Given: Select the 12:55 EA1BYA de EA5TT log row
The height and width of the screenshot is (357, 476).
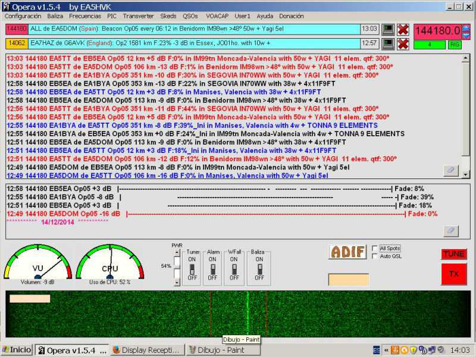Looking at the screenshot, I should click(192, 126).
